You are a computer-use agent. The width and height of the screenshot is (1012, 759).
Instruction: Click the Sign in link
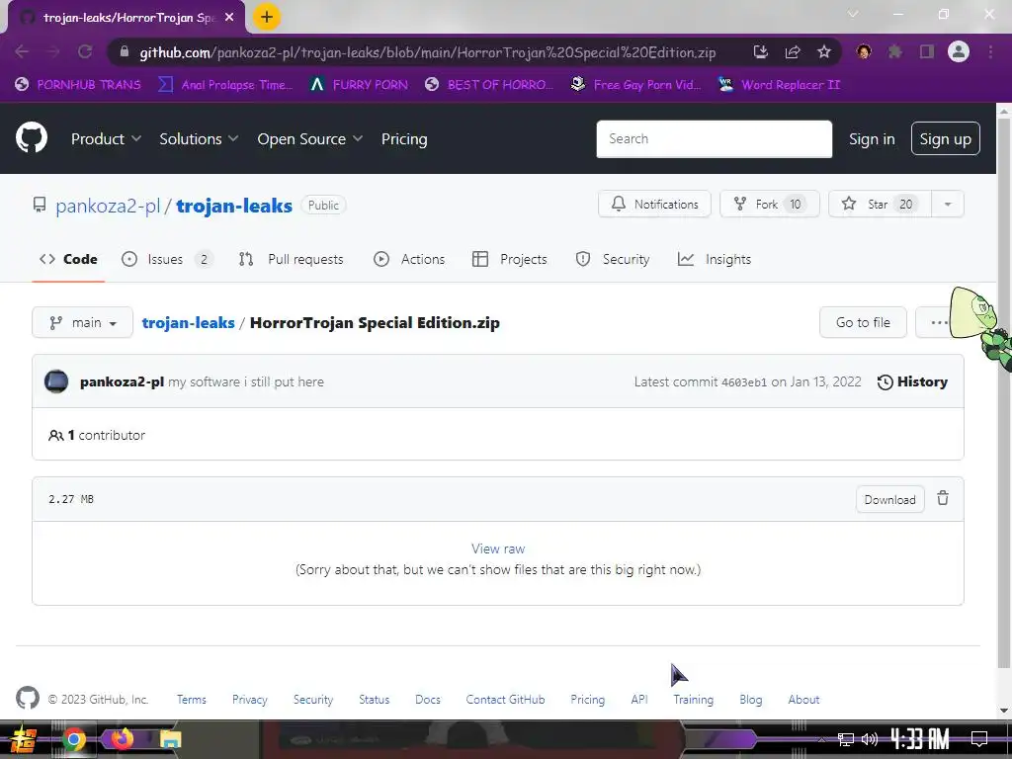[x=872, y=138]
